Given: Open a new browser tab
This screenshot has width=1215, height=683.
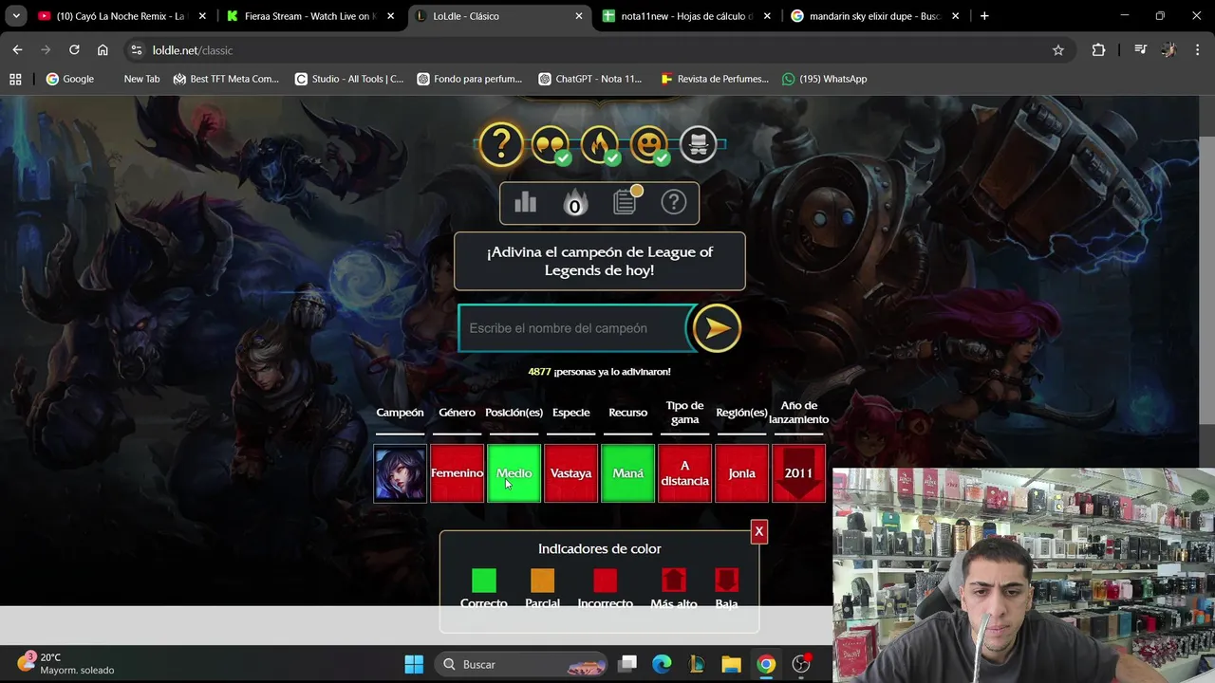Looking at the screenshot, I should coord(984,16).
